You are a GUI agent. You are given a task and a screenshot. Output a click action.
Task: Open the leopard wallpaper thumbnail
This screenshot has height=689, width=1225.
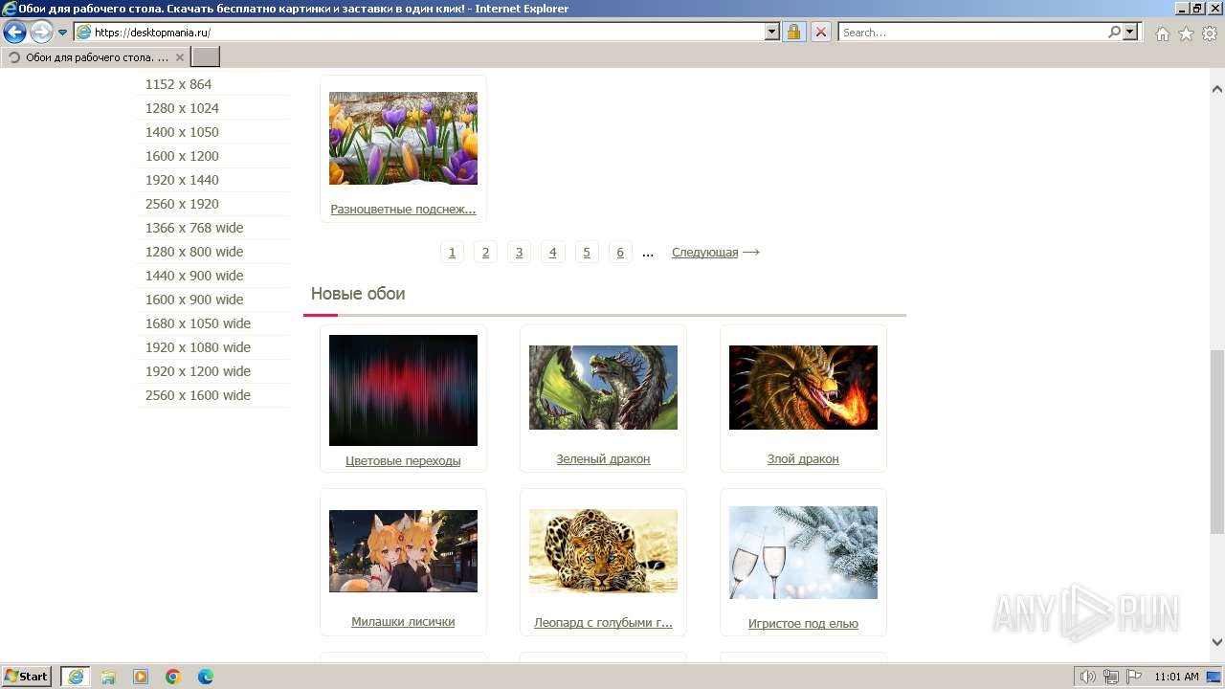[603, 551]
